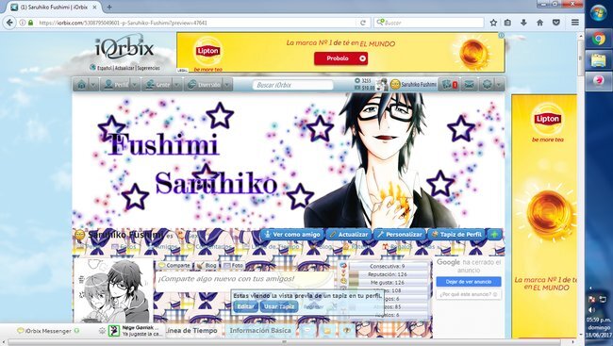The width and height of the screenshot is (613, 346).
Task: Switch to the Información Básica tab
Action: (260, 331)
